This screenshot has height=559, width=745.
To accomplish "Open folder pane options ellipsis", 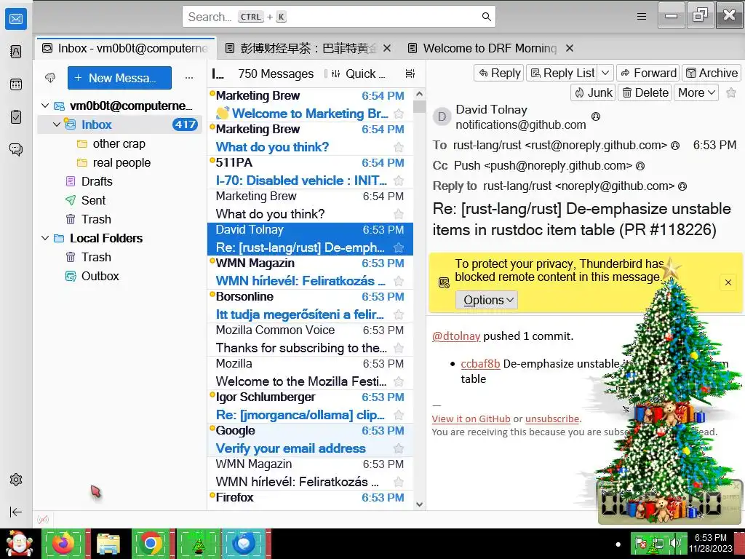I will 189,77.
